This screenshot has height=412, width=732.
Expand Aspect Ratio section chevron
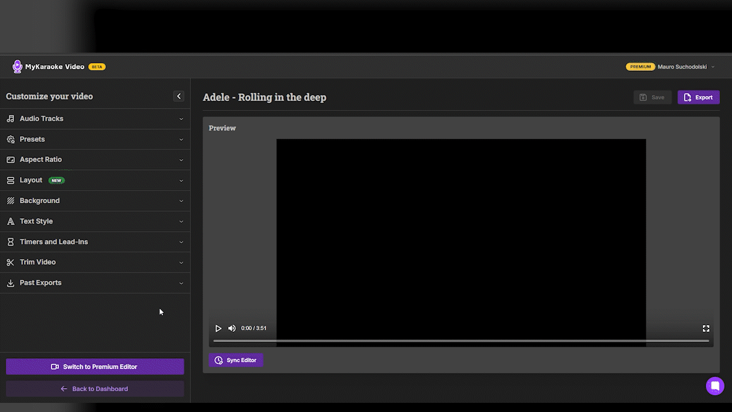pyautogui.click(x=181, y=160)
